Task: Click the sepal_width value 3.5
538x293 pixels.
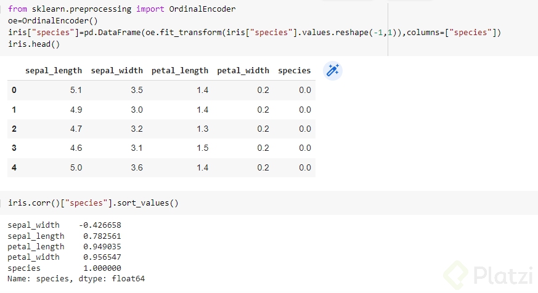Action: point(137,90)
